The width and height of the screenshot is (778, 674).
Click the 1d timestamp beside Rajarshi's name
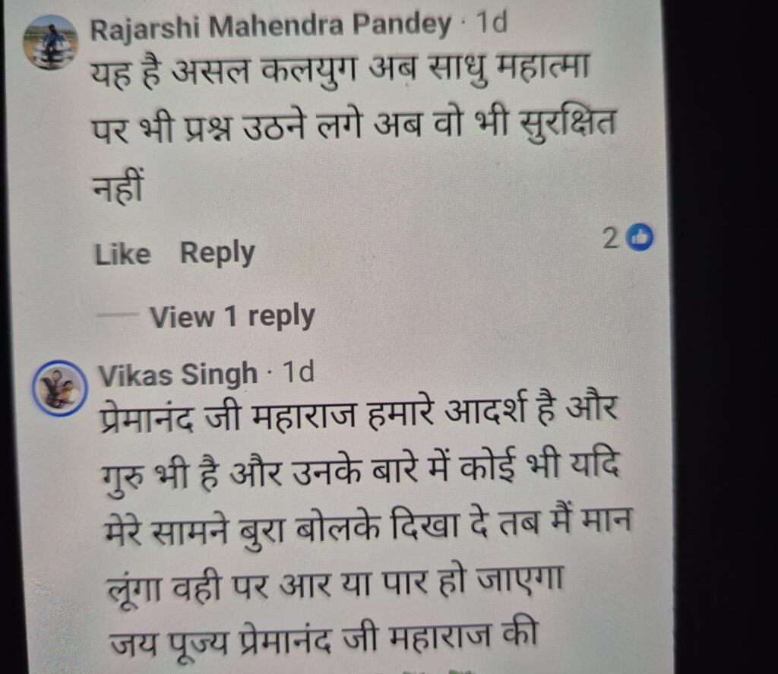[x=492, y=22]
